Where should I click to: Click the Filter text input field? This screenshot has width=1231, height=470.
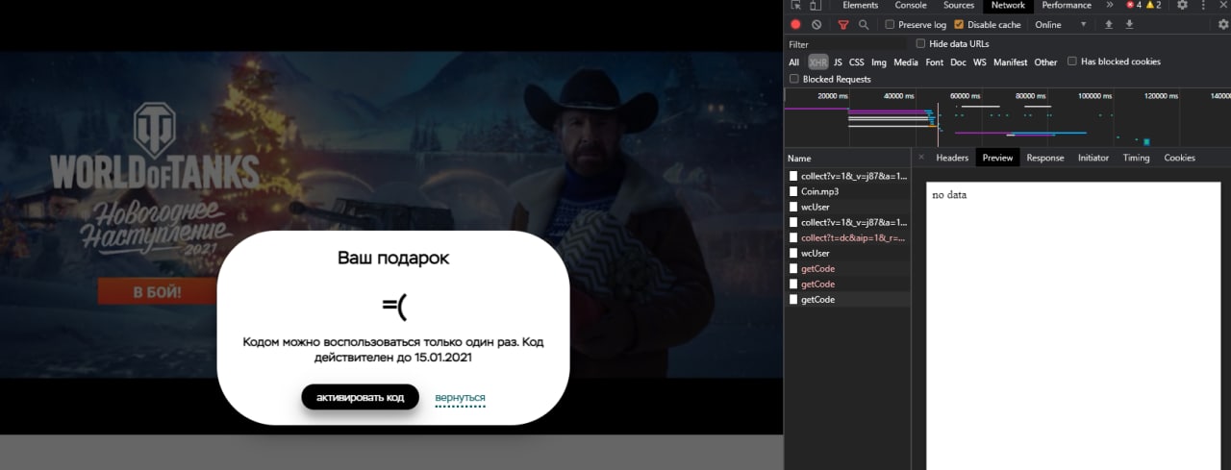tap(846, 44)
